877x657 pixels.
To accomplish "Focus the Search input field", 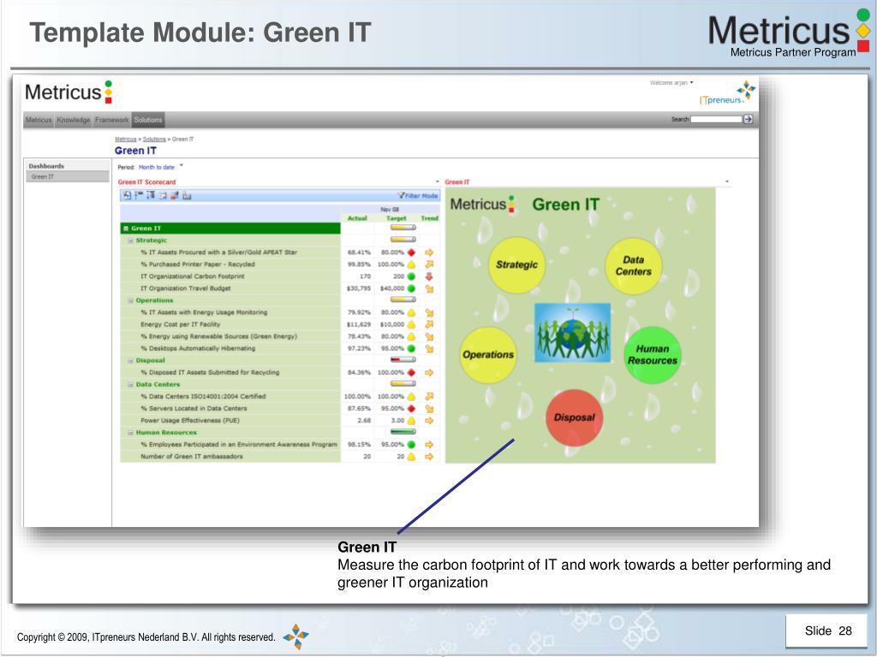I will point(717,119).
